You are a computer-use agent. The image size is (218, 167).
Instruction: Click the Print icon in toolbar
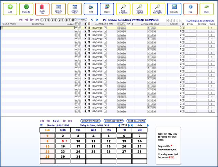(x=91, y=7)
